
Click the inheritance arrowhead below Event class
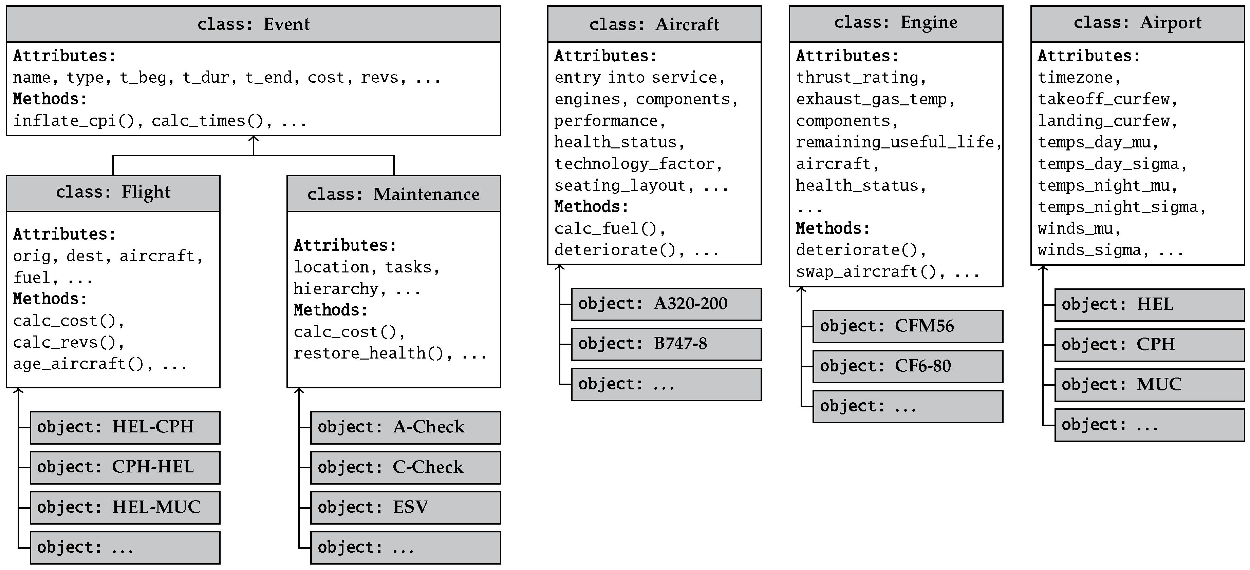[x=253, y=140]
